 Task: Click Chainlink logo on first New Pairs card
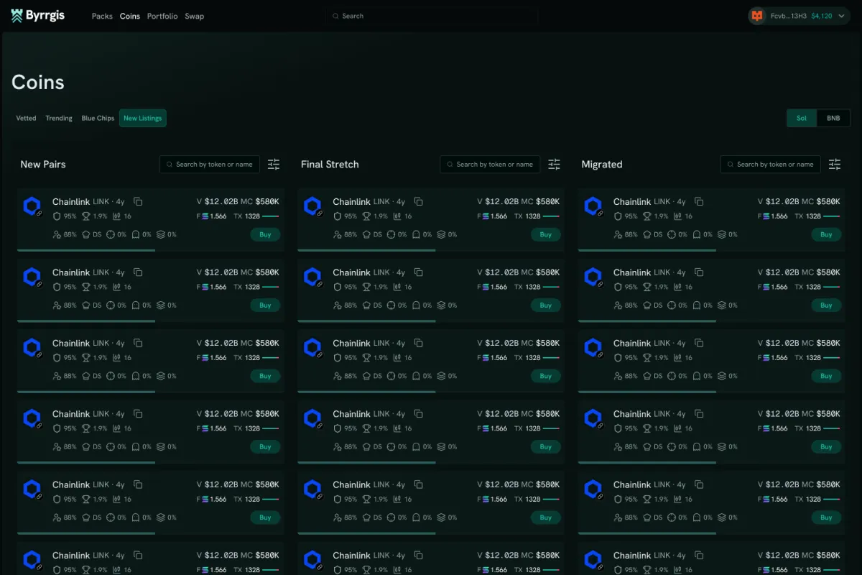point(32,207)
